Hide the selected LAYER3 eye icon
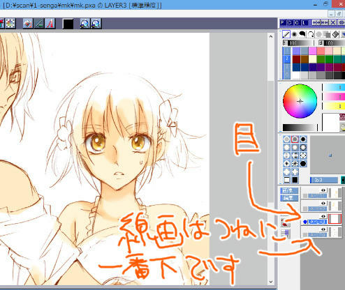The image size is (345, 290). pos(323,216)
